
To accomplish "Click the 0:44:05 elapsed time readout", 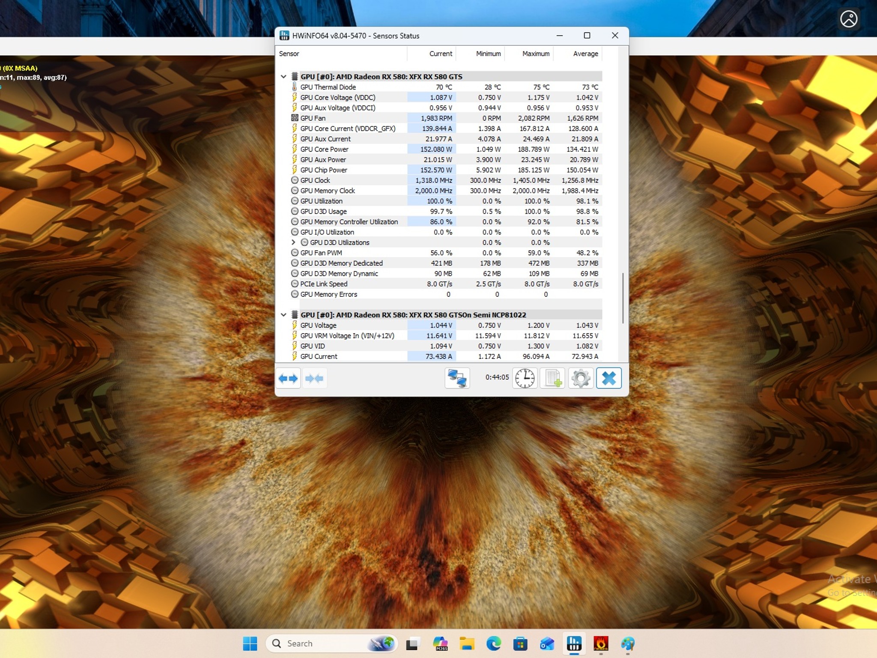I will click(497, 377).
